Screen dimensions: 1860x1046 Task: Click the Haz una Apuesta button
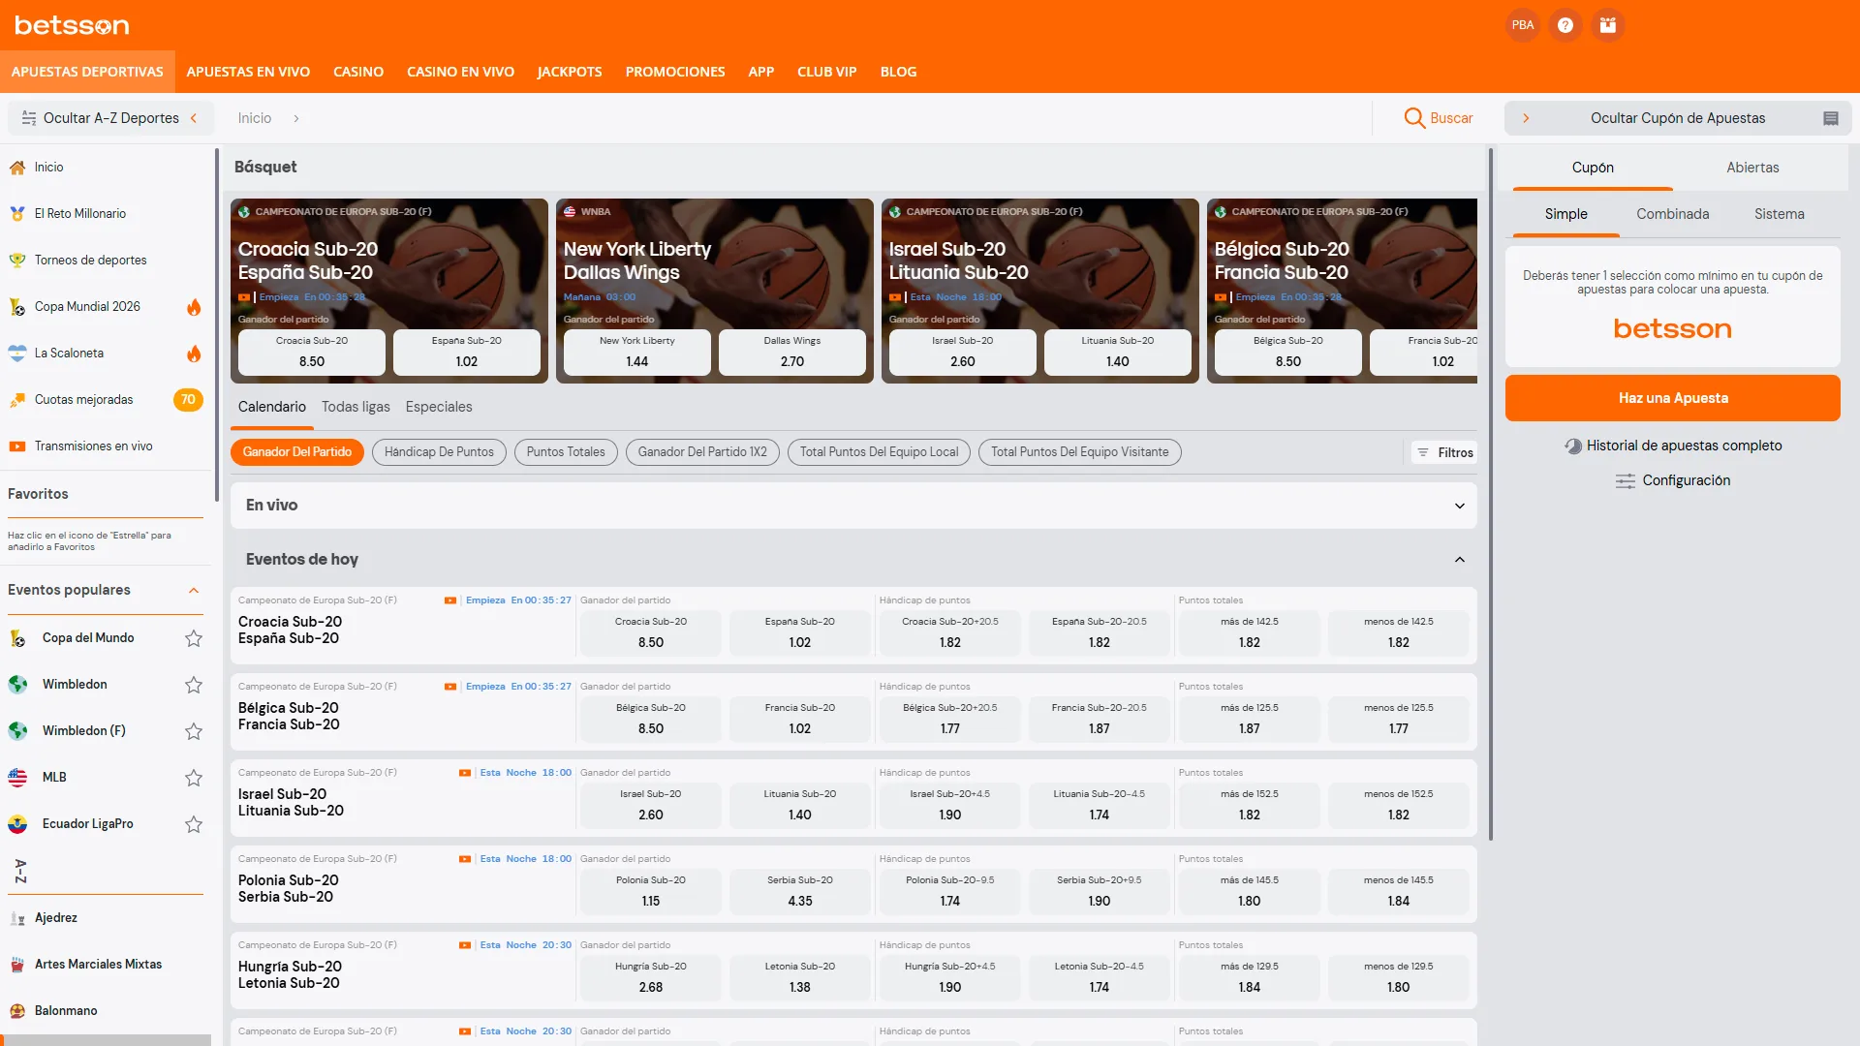(1673, 398)
